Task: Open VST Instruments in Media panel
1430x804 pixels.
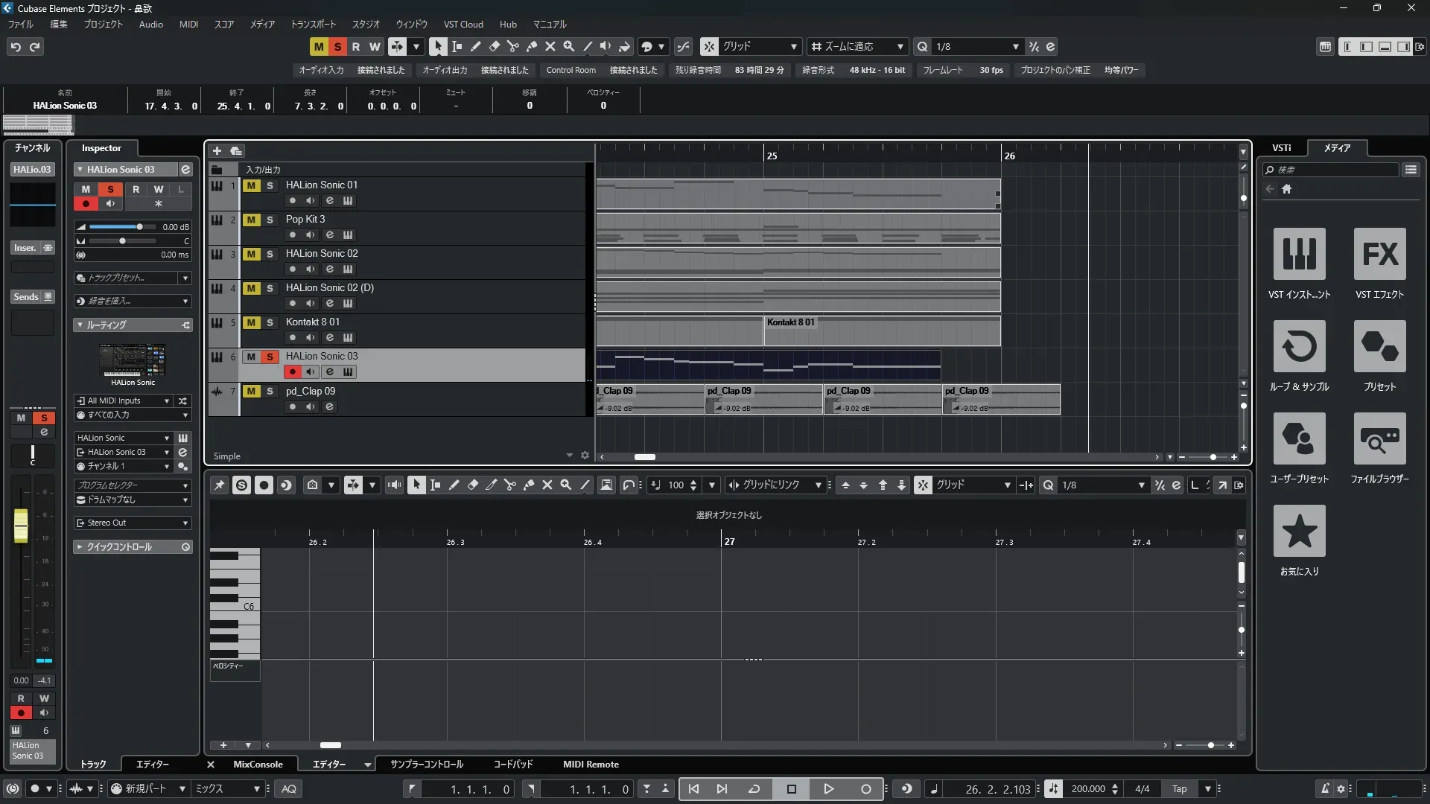Action: (x=1299, y=254)
